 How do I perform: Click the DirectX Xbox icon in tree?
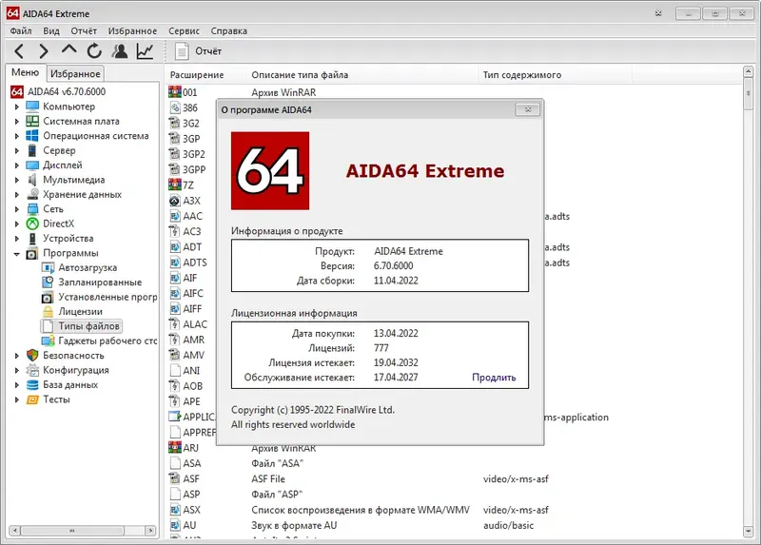click(x=32, y=224)
